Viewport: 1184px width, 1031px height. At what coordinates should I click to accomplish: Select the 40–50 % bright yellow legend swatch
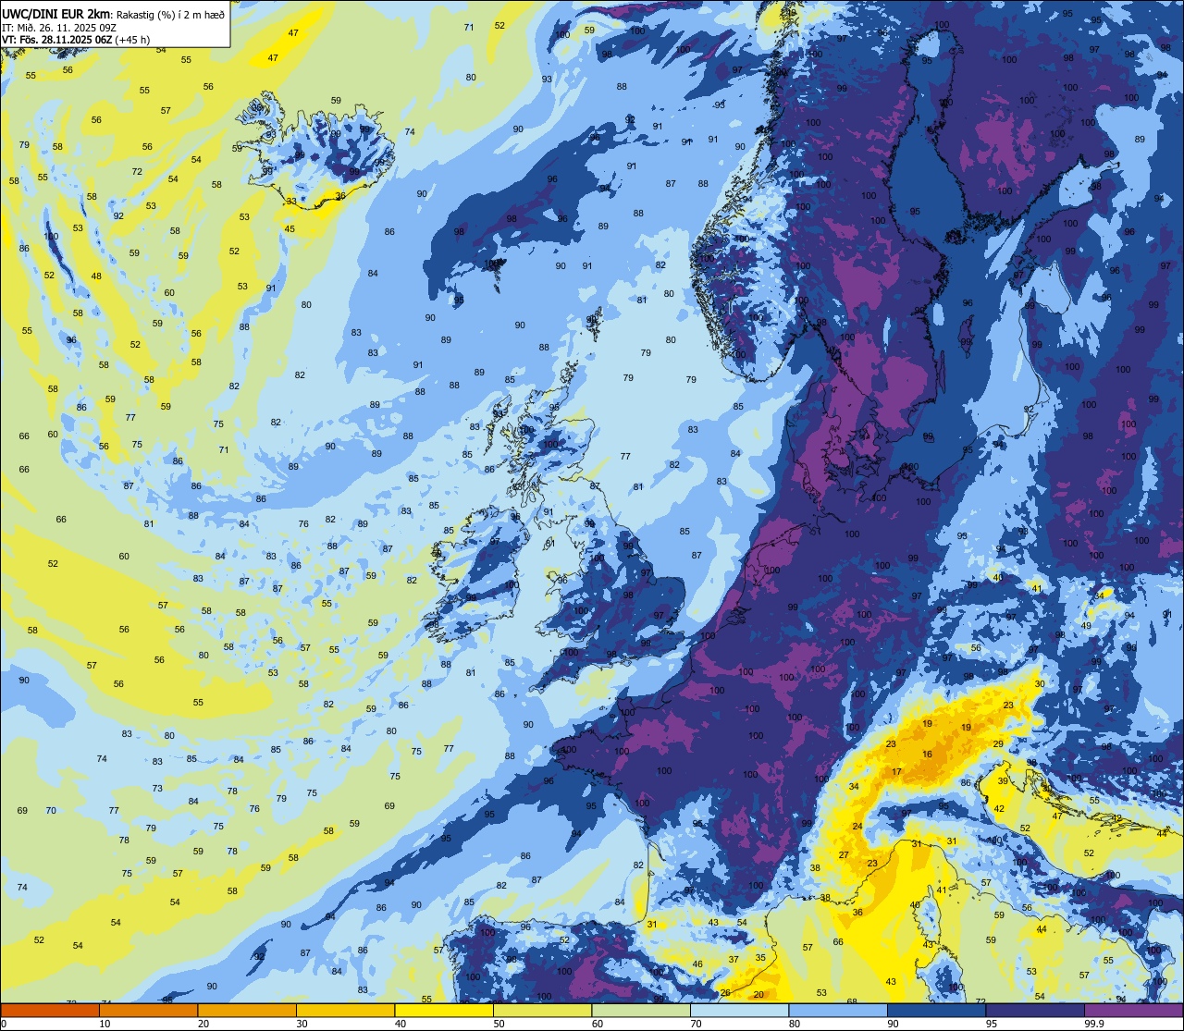(x=444, y=1011)
